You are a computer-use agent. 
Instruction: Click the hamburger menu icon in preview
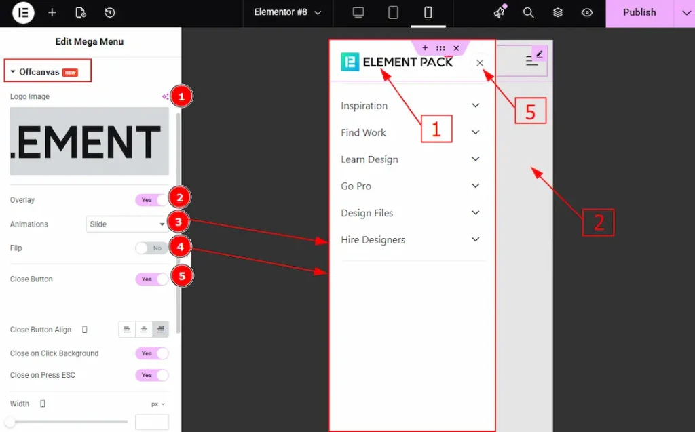pyautogui.click(x=532, y=61)
